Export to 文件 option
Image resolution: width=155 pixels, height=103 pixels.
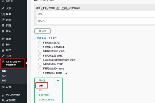click(x=41, y=85)
